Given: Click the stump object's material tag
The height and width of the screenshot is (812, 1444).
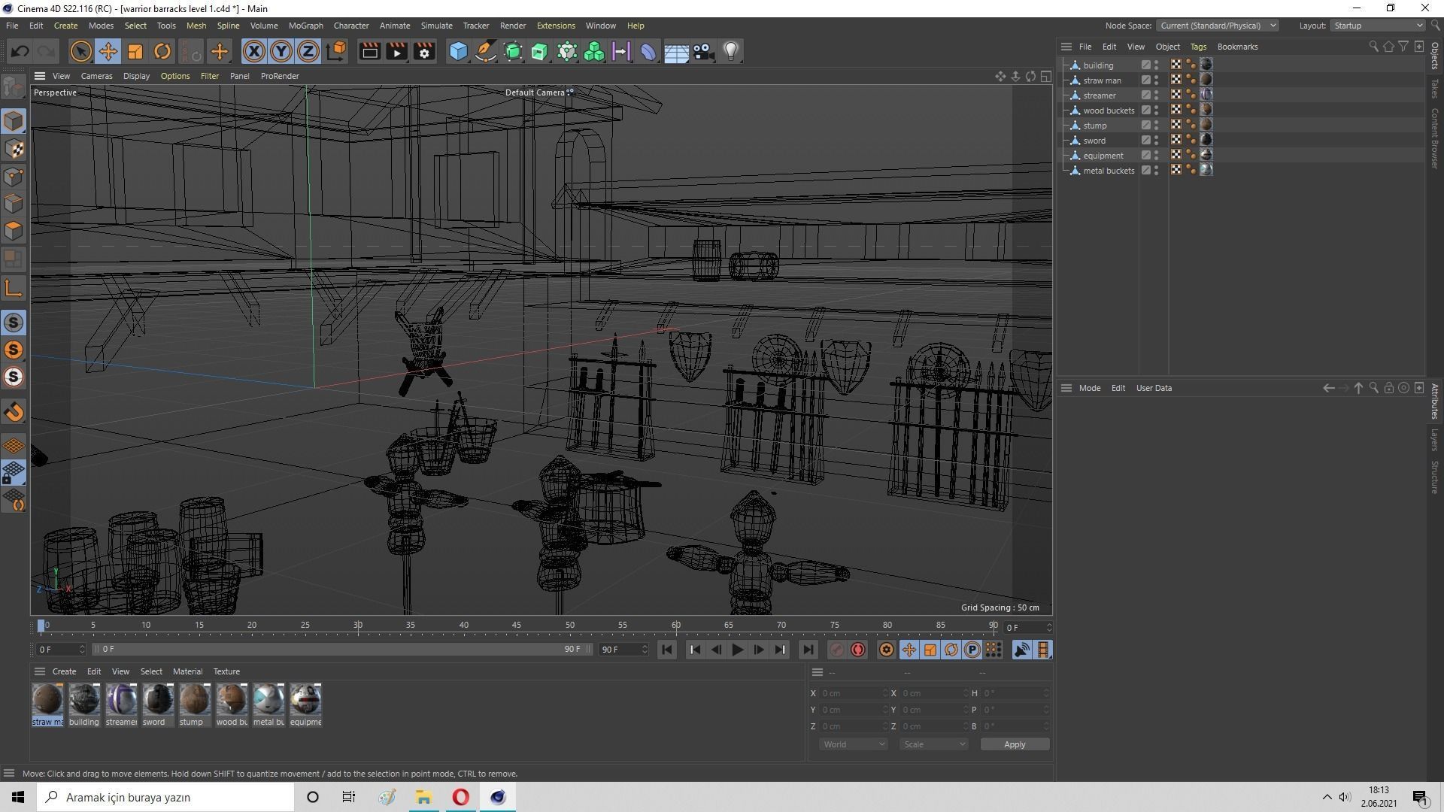Looking at the screenshot, I should point(1206,125).
